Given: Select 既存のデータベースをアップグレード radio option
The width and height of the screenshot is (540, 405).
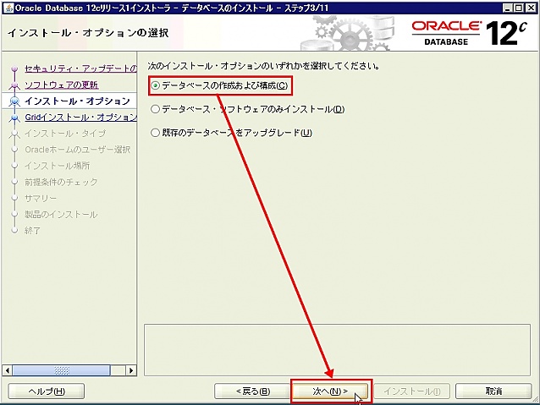Looking at the screenshot, I should pos(156,133).
